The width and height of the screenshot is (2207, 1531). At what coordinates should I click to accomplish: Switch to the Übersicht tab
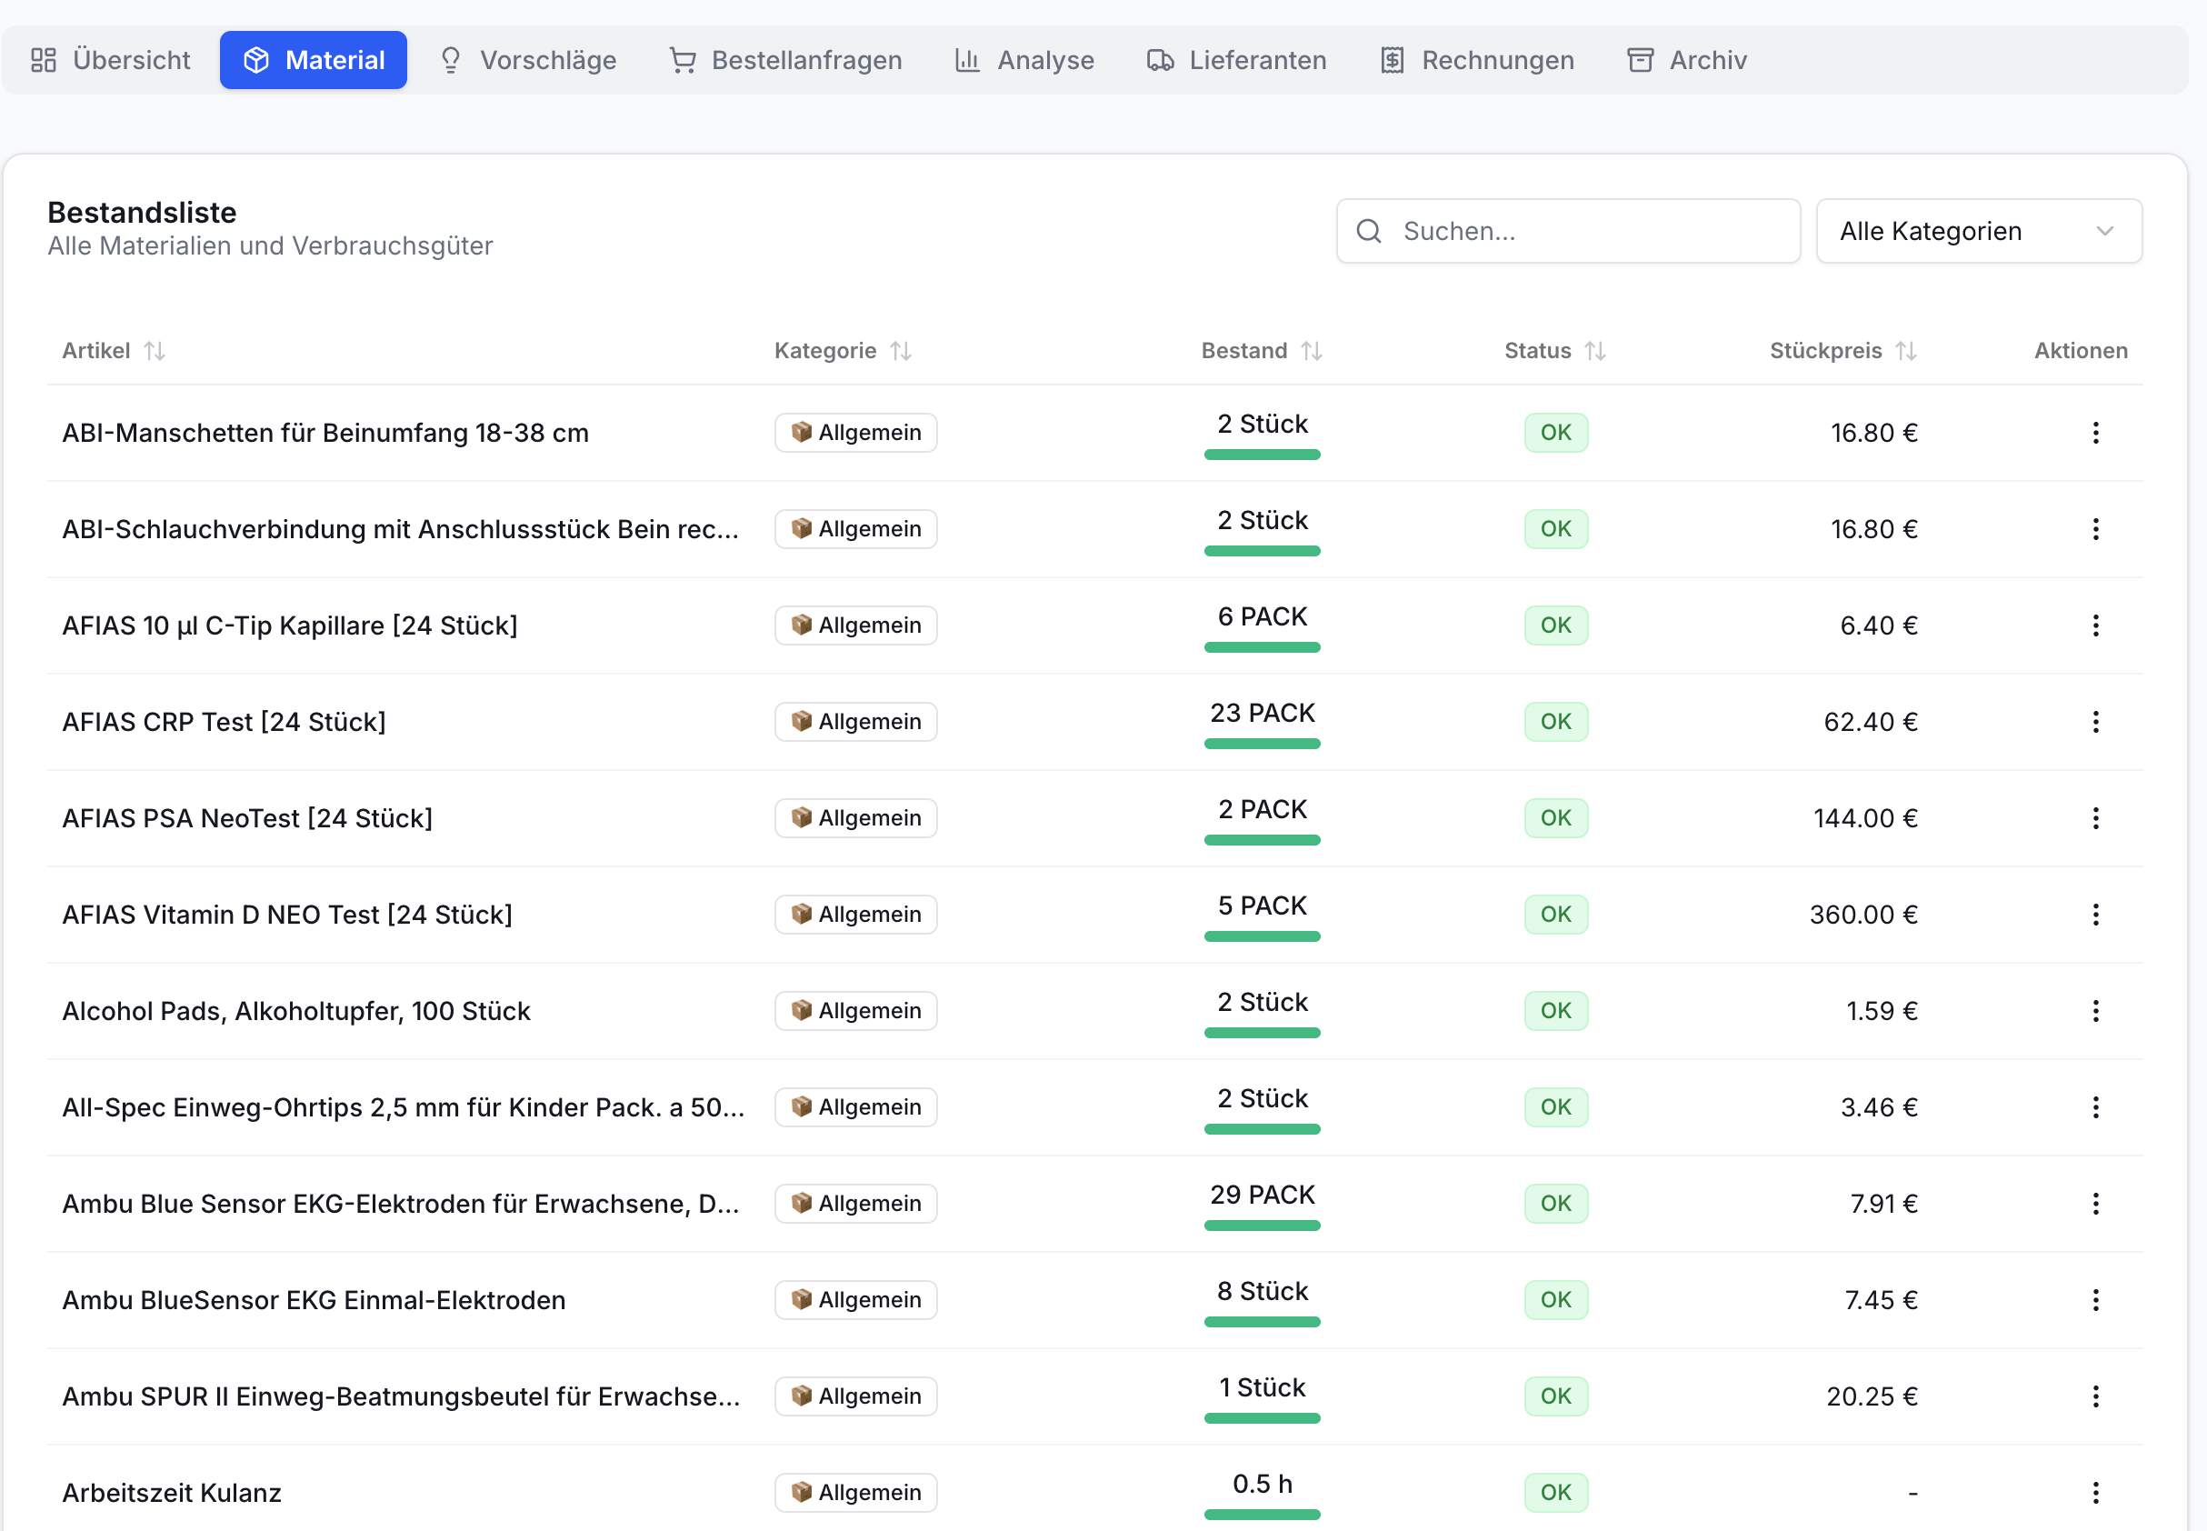pos(110,60)
